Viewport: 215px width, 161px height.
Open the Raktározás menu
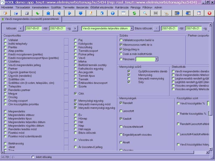122,7
